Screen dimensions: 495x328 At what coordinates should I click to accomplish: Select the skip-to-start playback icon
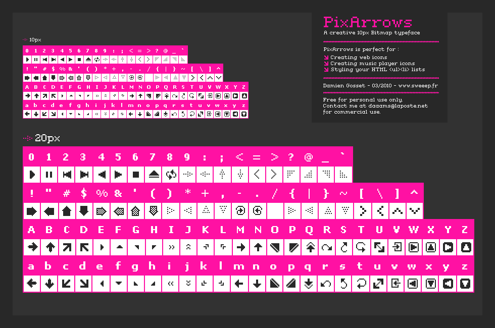coord(67,174)
